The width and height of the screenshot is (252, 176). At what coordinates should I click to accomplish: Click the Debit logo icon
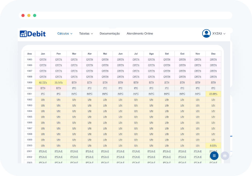click(23, 34)
